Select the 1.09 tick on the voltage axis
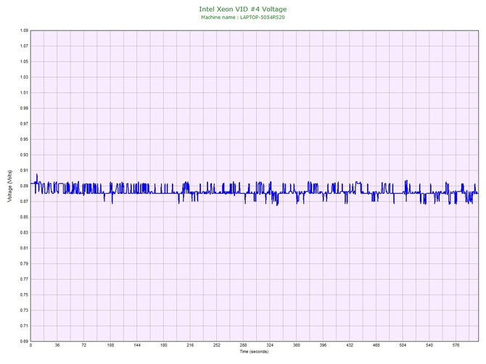Screen dimensions: 486x364 [24, 31]
